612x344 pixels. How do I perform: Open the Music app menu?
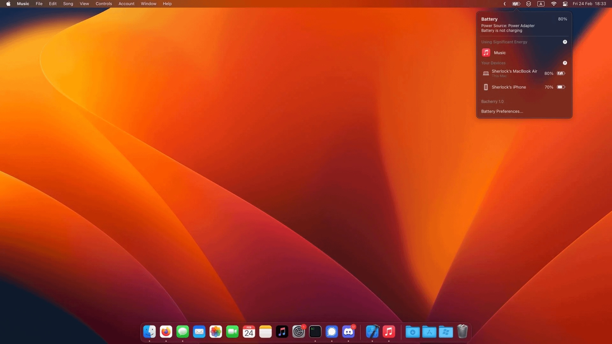23,4
